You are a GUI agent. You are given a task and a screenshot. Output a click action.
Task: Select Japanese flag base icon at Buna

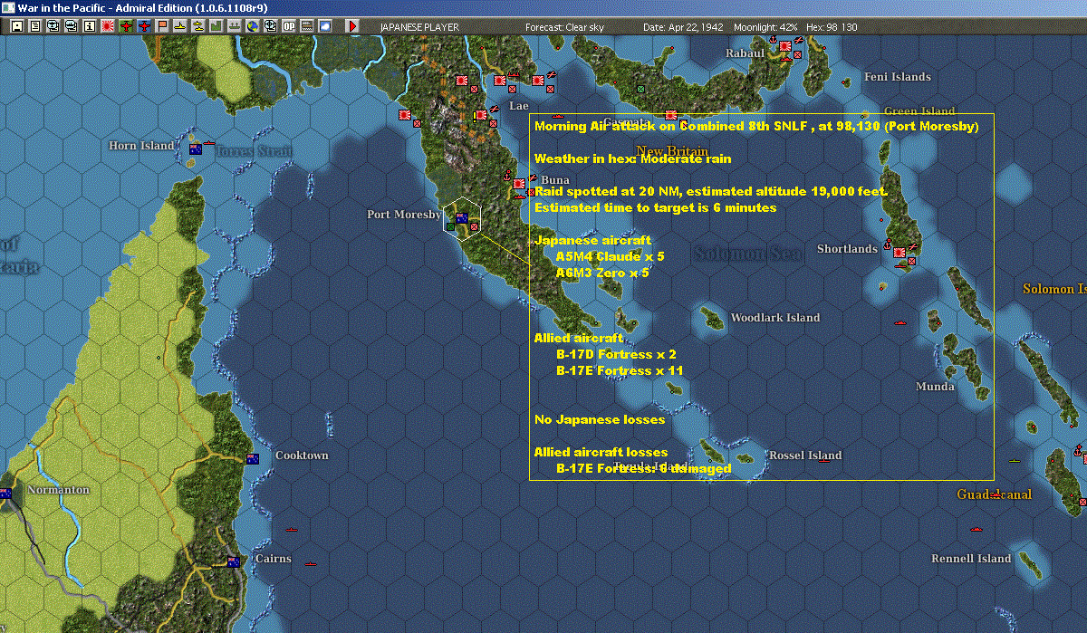pyautogui.click(x=519, y=184)
